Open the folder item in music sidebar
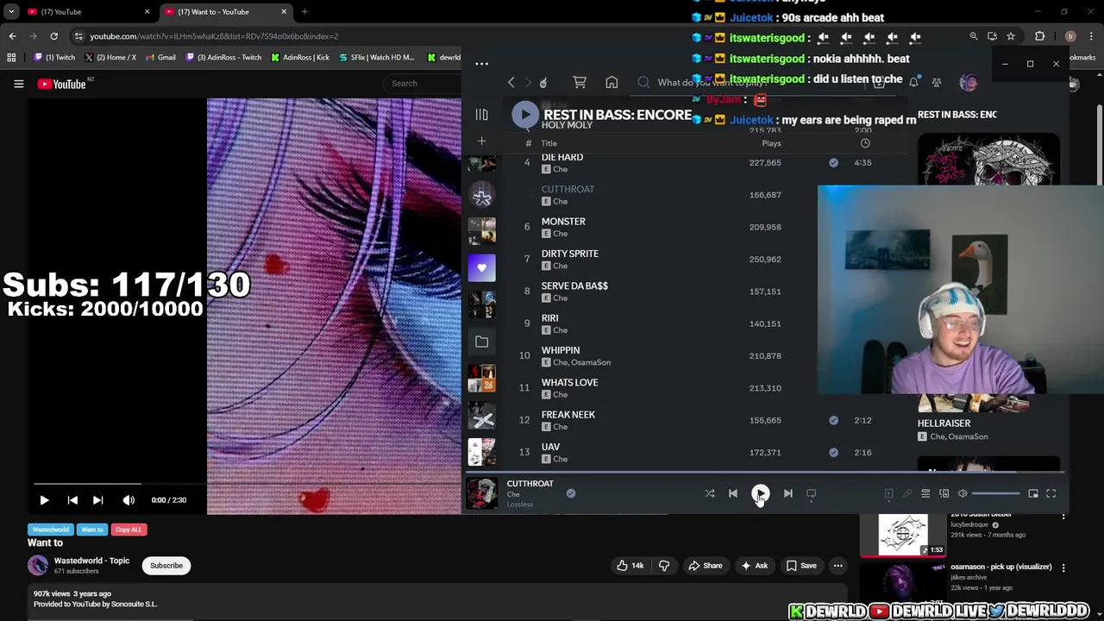Screen dimensions: 1104x621 click(x=481, y=342)
